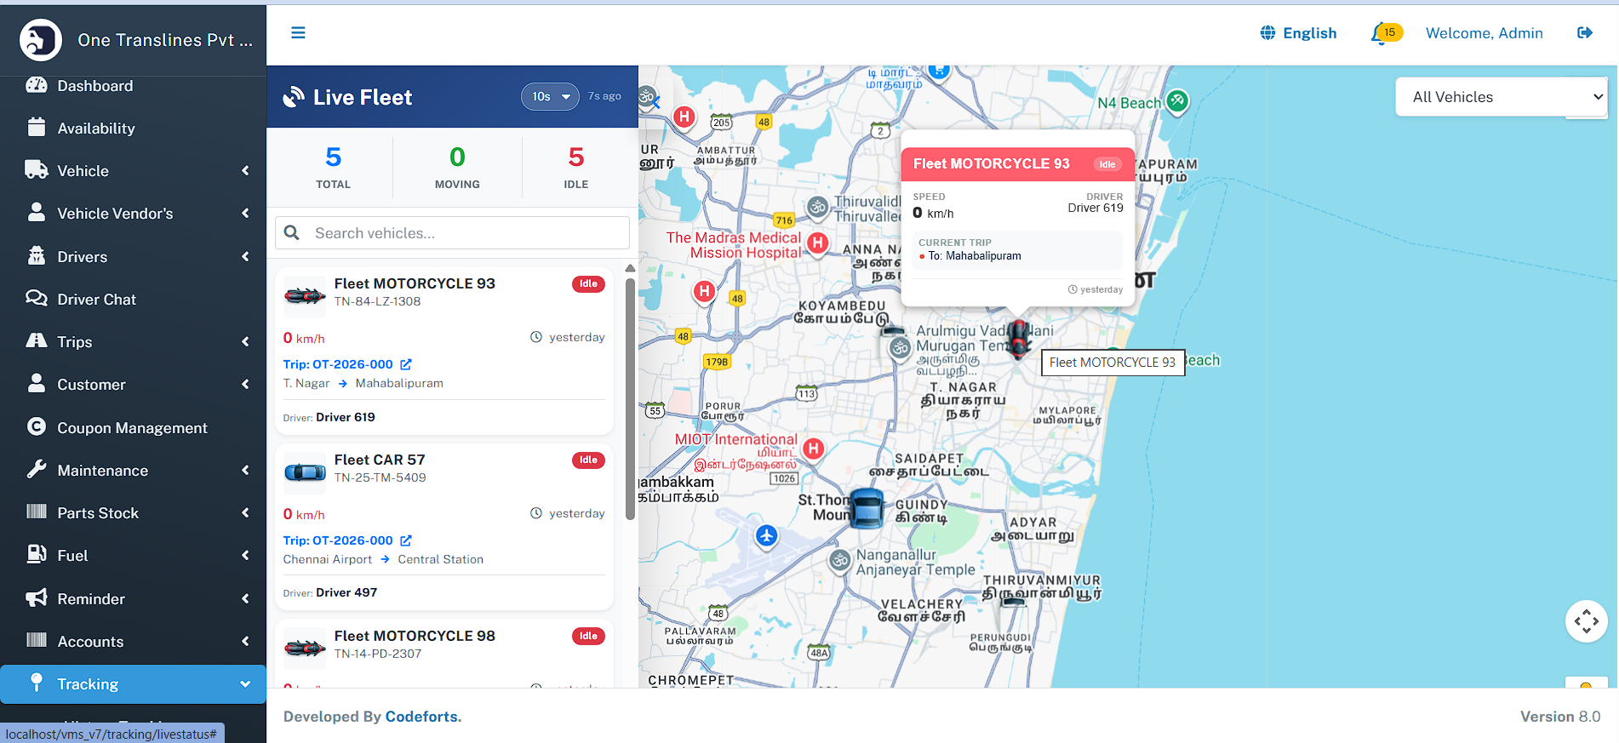Click the hamburger menu icon

point(298,32)
